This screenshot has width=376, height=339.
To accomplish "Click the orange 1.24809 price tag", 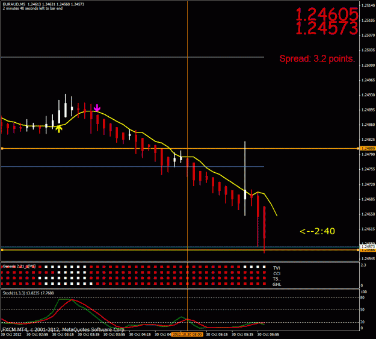I will [x=368, y=149].
